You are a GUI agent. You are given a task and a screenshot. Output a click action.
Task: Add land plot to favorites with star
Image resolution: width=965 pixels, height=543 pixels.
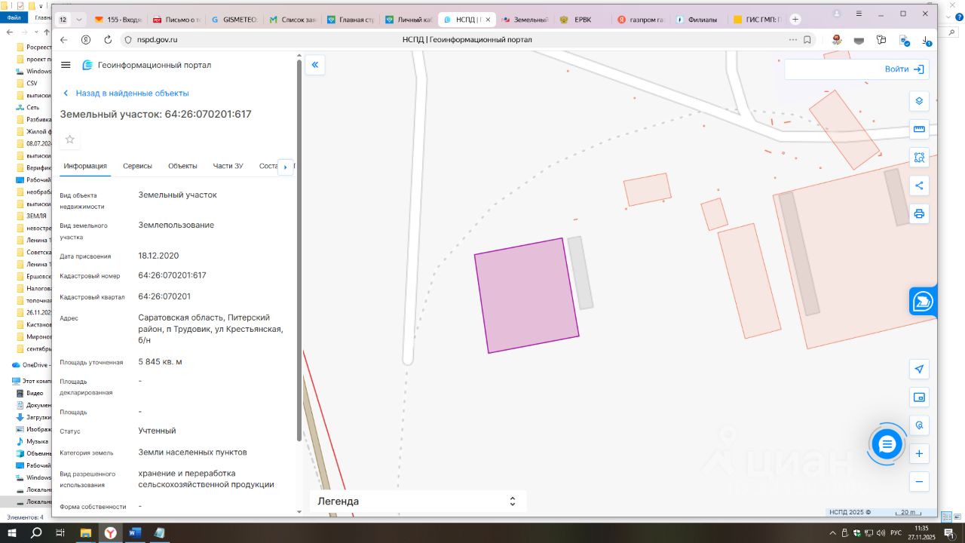coord(70,140)
